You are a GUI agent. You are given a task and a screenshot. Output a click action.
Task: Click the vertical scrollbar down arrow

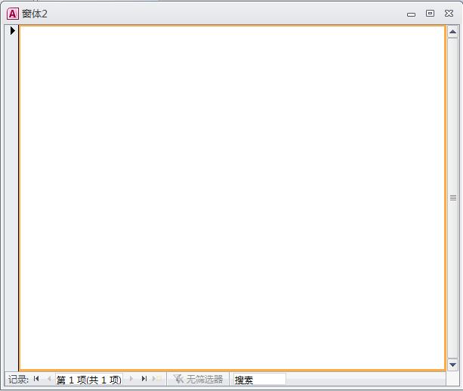coord(452,365)
